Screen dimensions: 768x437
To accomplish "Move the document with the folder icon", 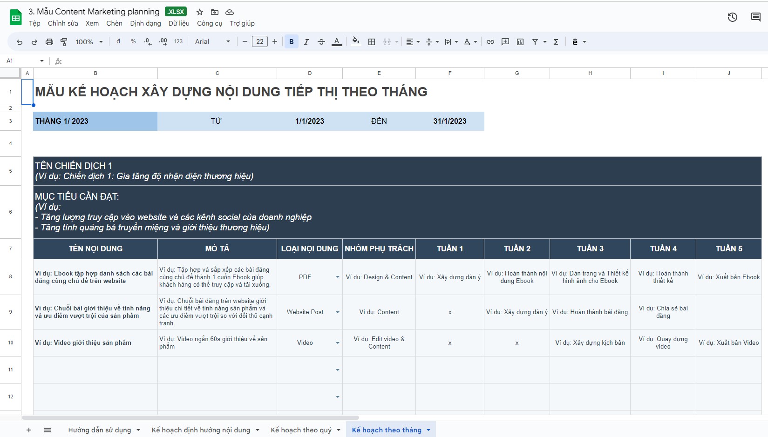I will pyautogui.click(x=215, y=12).
